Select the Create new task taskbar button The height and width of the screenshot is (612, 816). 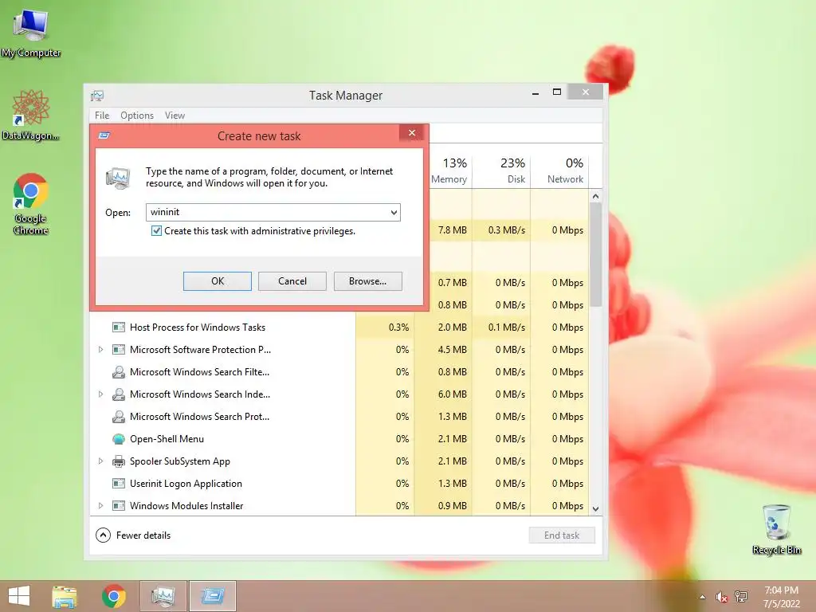[x=213, y=596]
